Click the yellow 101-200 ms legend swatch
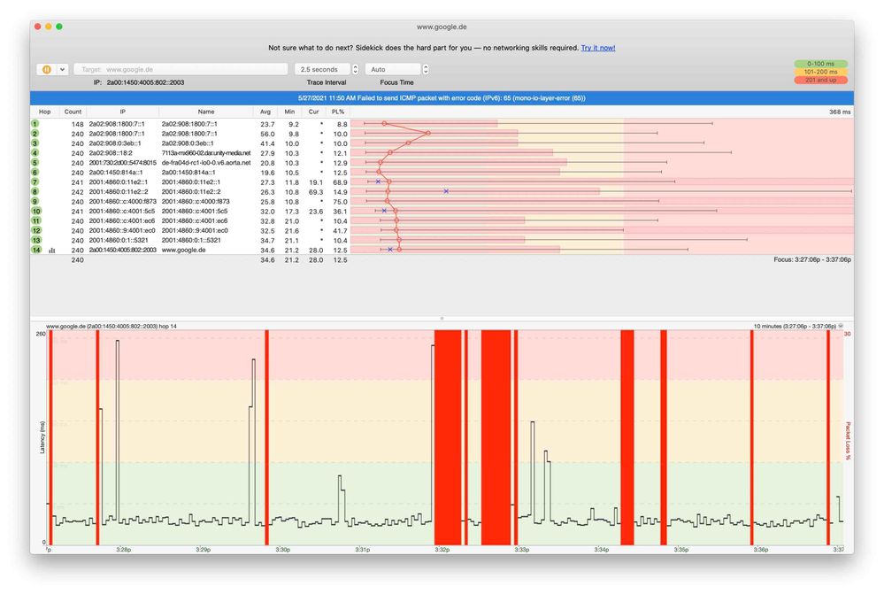This screenshot has height=594, width=884. coord(820,72)
